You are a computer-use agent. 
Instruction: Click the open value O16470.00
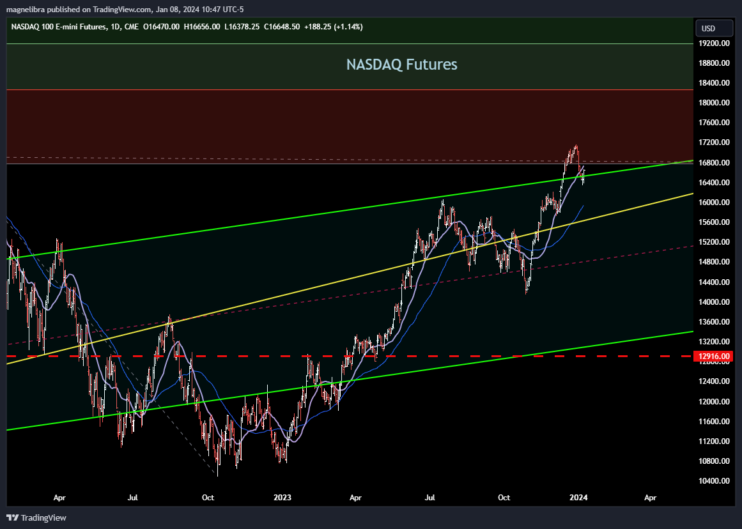click(x=161, y=27)
